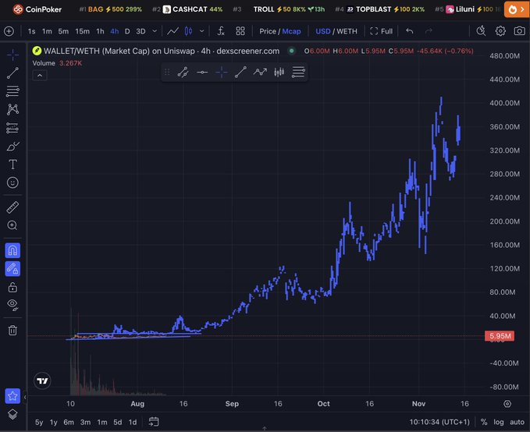The image size is (530, 432).
Task: Switch chart to Mcap mode
Action: click(291, 31)
